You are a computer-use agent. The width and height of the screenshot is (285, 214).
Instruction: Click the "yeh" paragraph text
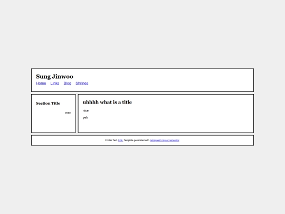pos(85,117)
